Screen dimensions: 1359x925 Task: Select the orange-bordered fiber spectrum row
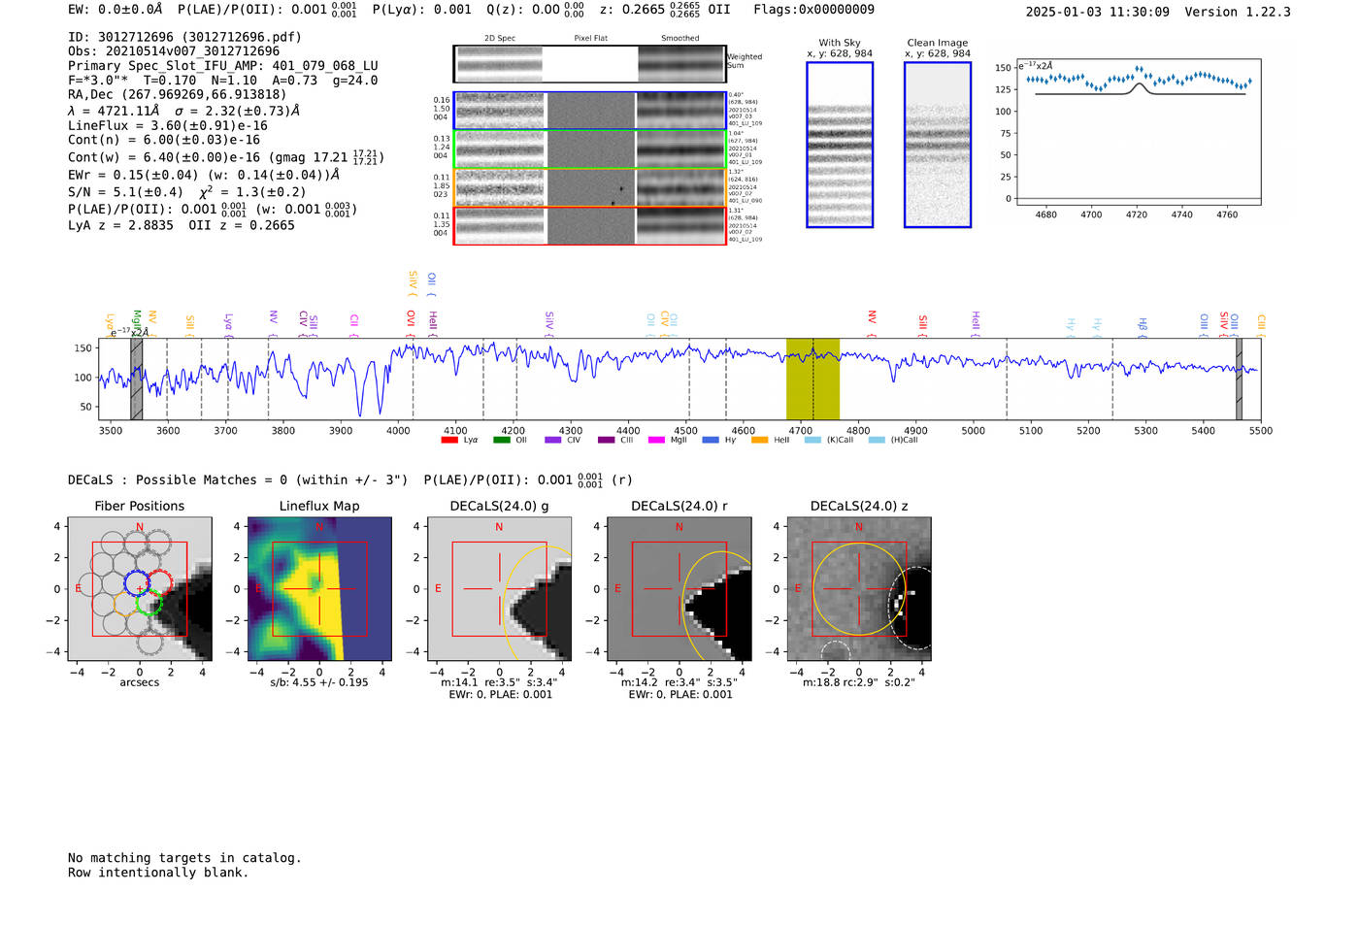[x=589, y=187]
